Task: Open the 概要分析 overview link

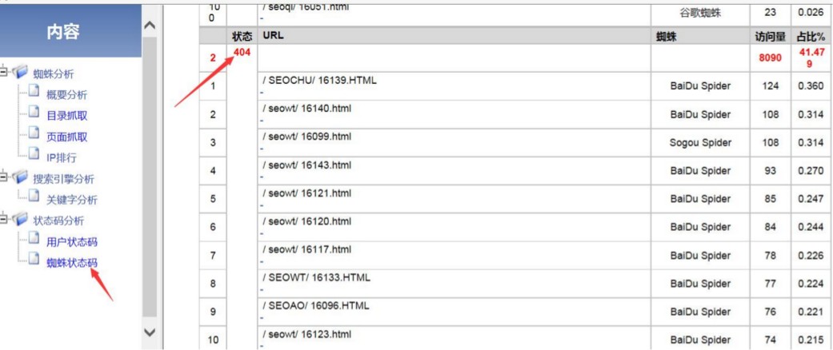Action: tap(67, 95)
